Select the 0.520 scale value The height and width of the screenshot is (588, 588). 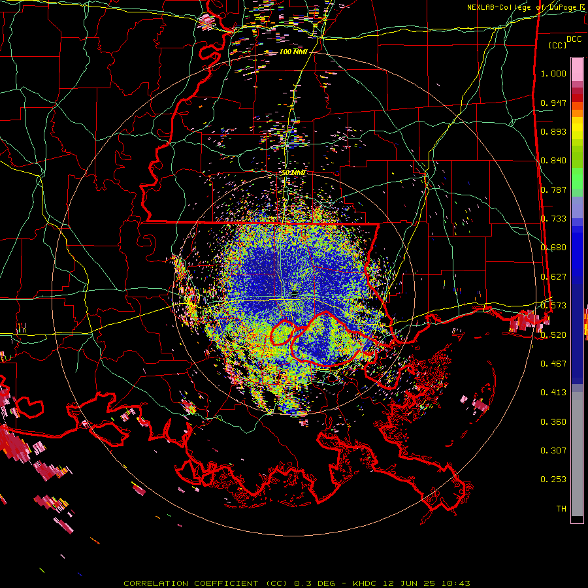553,335
